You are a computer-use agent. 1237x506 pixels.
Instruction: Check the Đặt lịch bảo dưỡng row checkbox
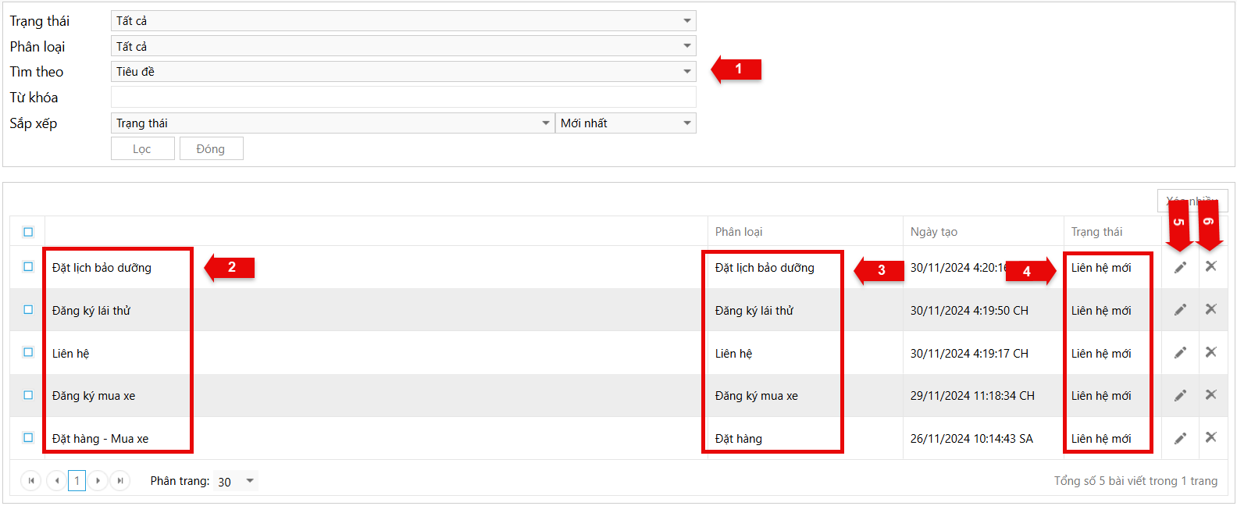(x=28, y=267)
